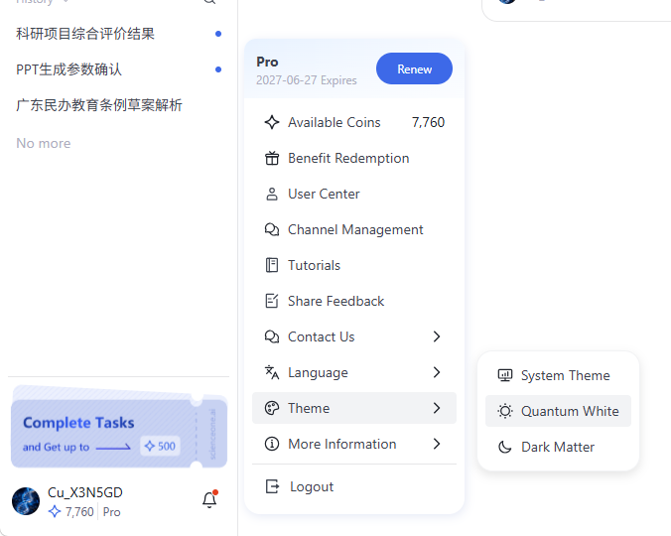Click the Pro plan label in menu header
Viewport: 671px width, 536px height.
pos(267,62)
